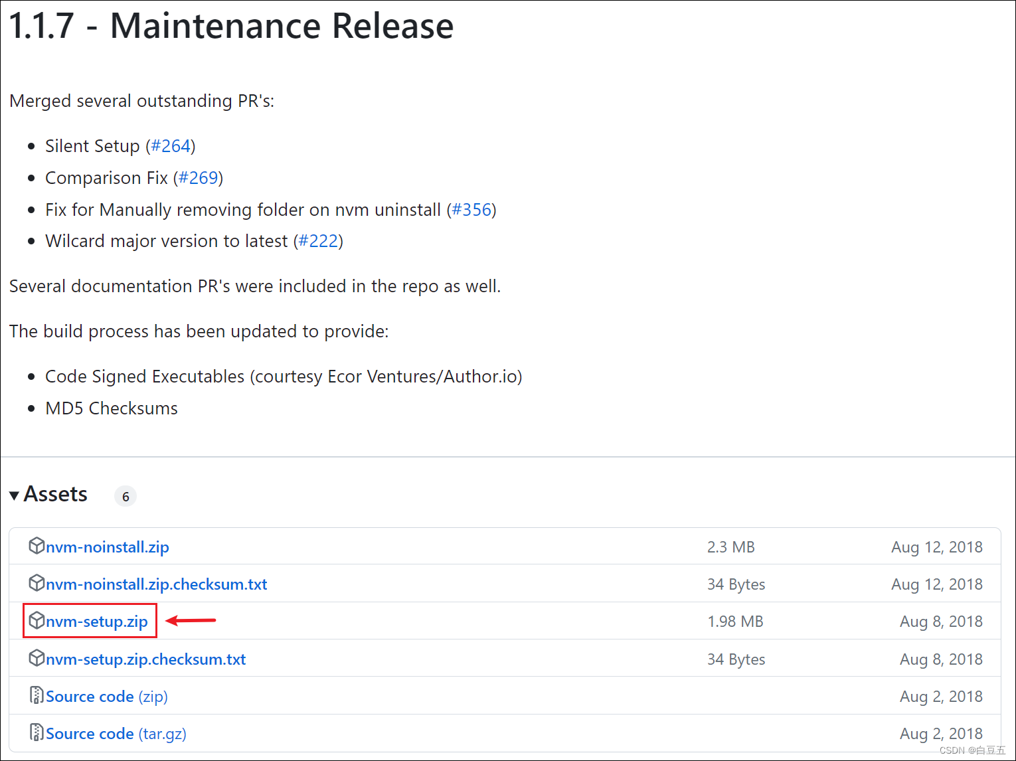The image size is (1016, 761).
Task: Click Several documentation PR's sentence
Action: [x=255, y=286]
